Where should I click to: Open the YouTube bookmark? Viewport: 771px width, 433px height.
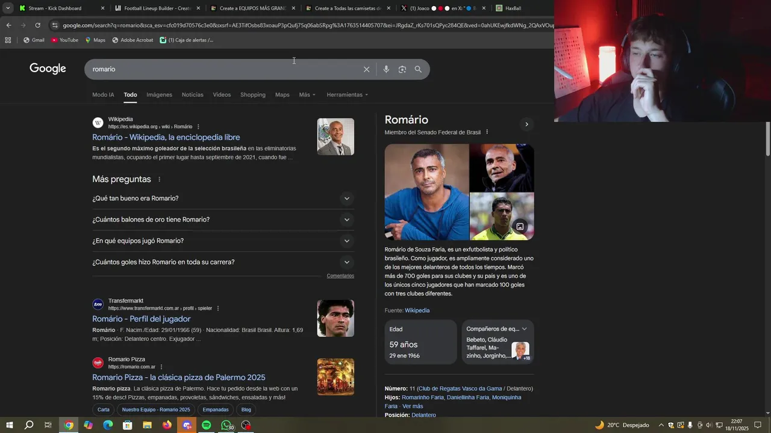pyautogui.click(x=64, y=40)
